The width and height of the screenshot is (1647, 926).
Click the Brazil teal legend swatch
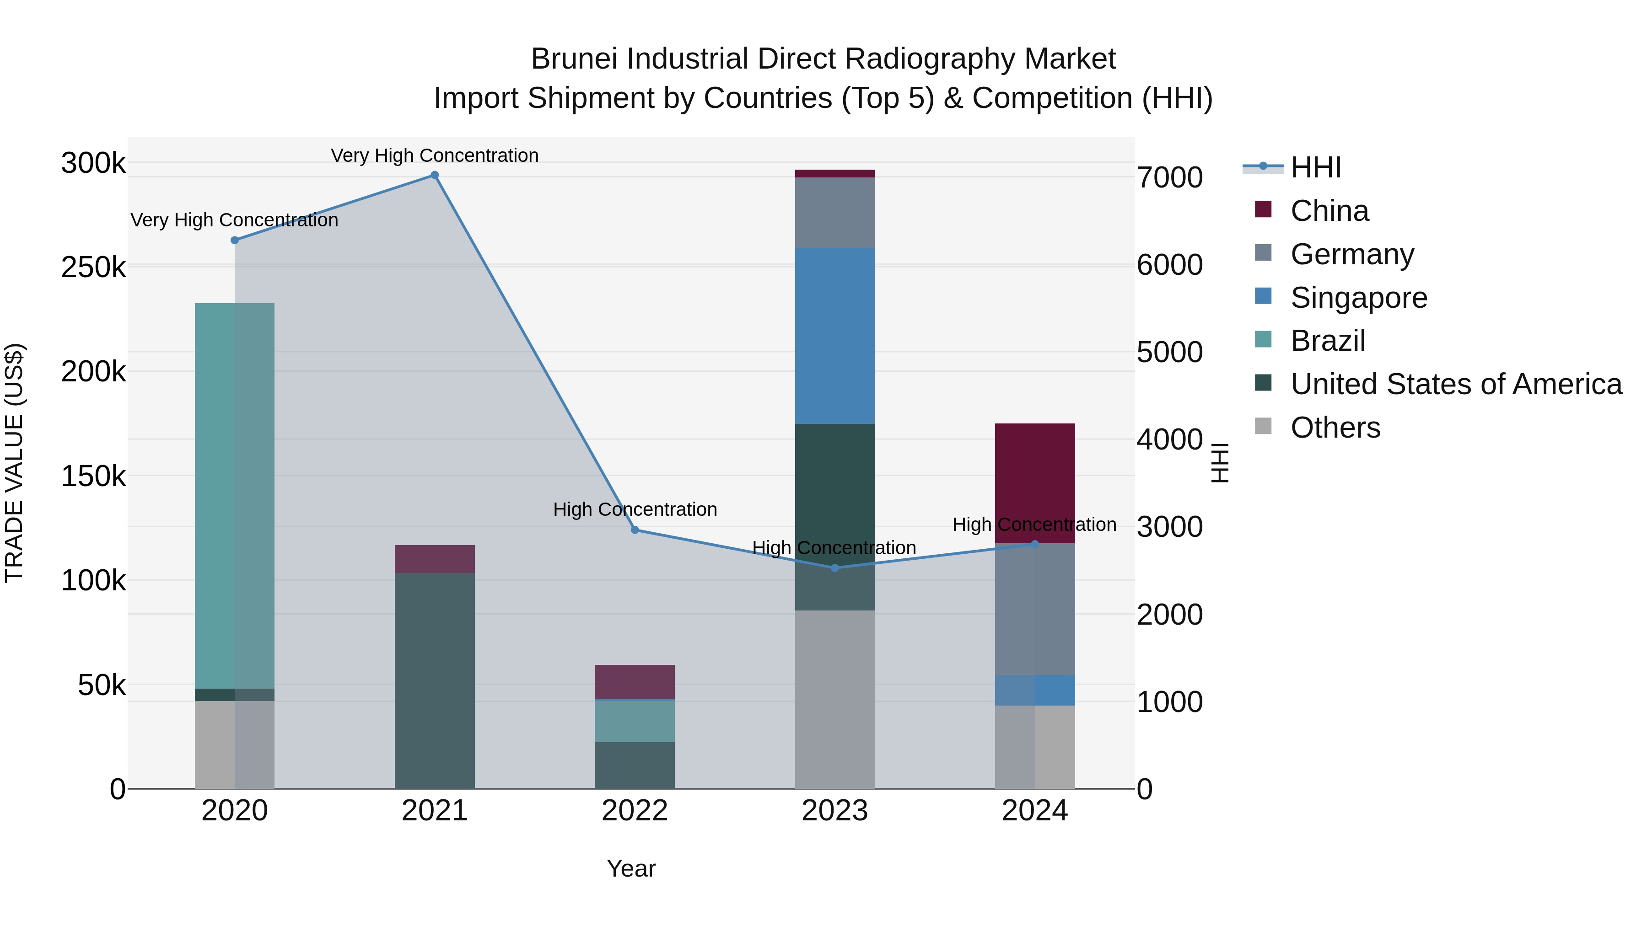[x=1263, y=339]
